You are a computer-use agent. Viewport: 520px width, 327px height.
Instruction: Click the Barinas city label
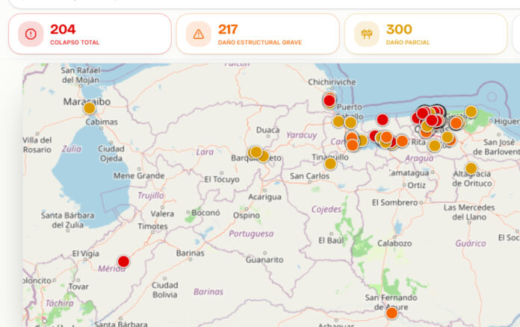point(191,253)
